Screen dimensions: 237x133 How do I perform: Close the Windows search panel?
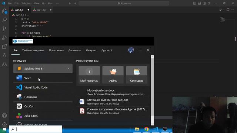point(148,50)
